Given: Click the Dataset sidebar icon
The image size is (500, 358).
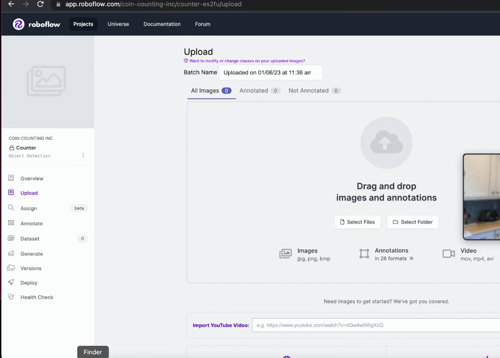Looking at the screenshot, I should pos(11,238).
